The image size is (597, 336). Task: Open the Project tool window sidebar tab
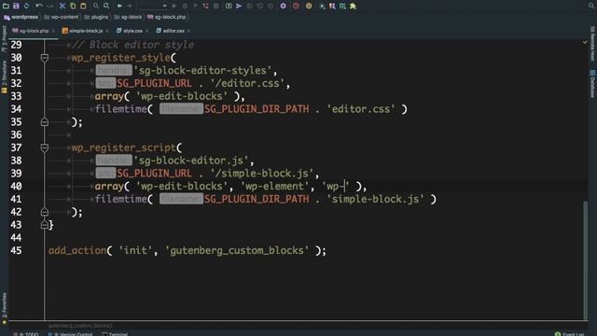click(4, 38)
